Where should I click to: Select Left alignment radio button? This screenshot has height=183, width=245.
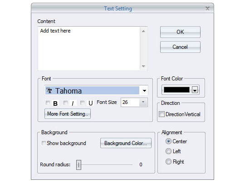click(x=168, y=151)
